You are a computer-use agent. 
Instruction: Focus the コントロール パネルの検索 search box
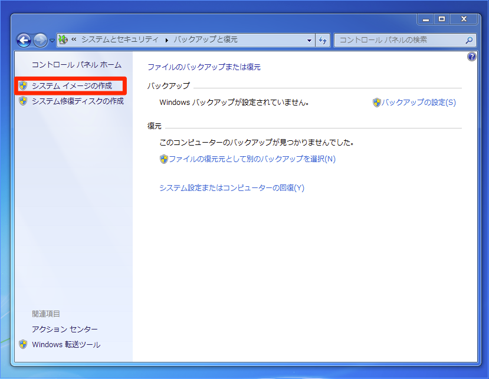coord(405,40)
